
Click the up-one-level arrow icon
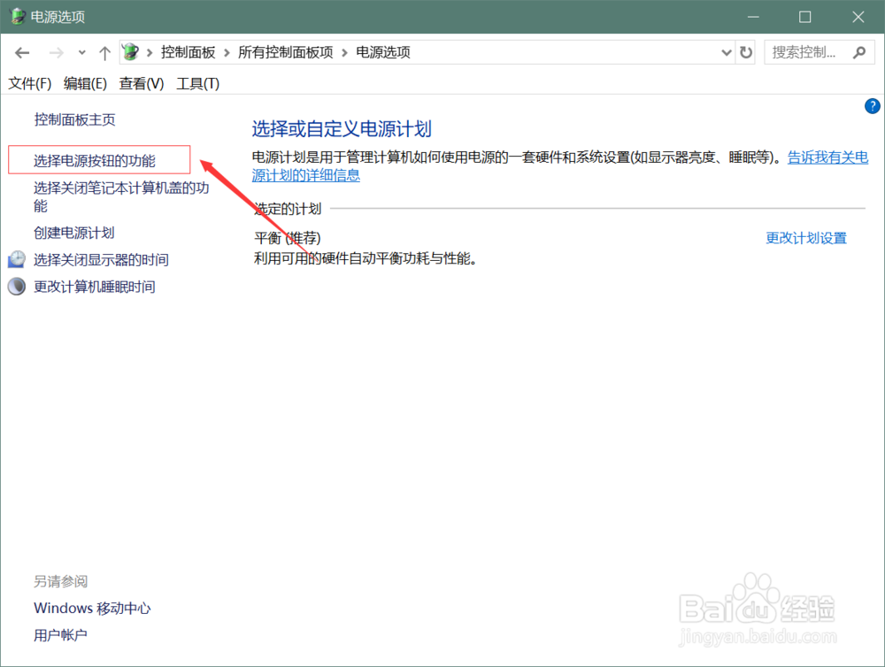click(x=104, y=52)
